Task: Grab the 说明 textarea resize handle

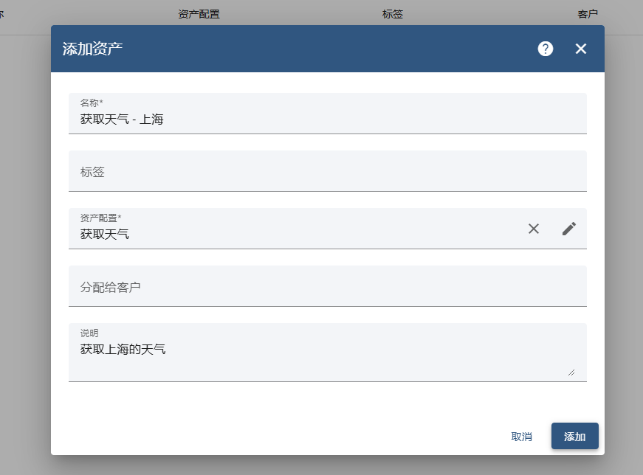Action: pos(571,372)
